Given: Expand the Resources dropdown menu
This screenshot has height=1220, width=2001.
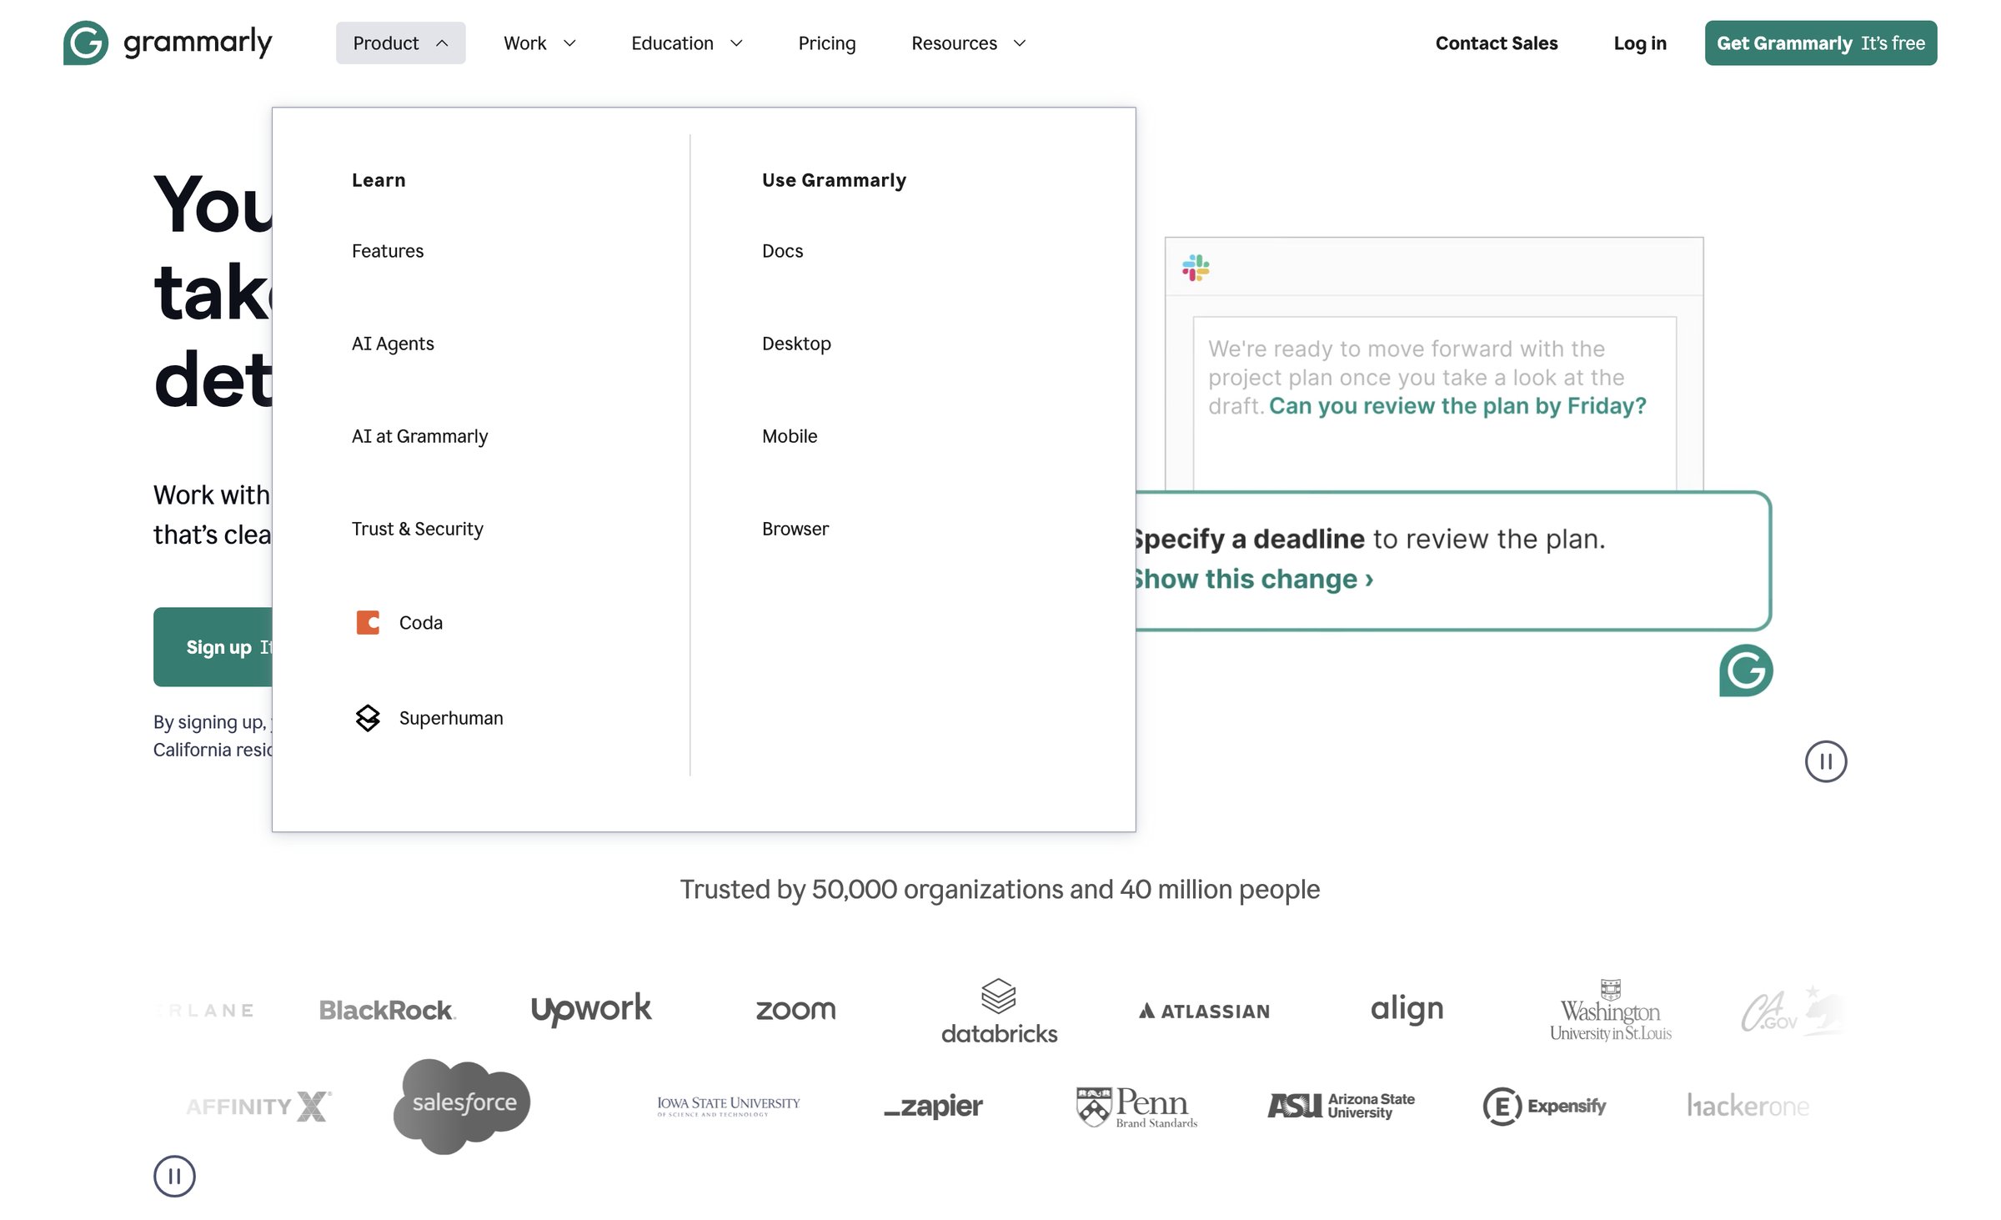Looking at the screenshot, I should coord(968,43).
